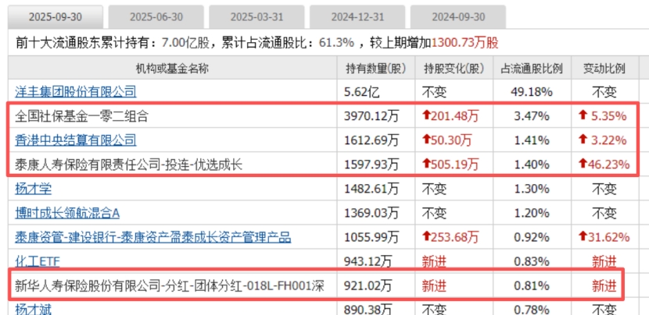Viewport: 649px width, 315px height.
Task: Open 泰康资管-建设银行-泰康资产盈泰成长 product link
Action: [x=153, y=237]
